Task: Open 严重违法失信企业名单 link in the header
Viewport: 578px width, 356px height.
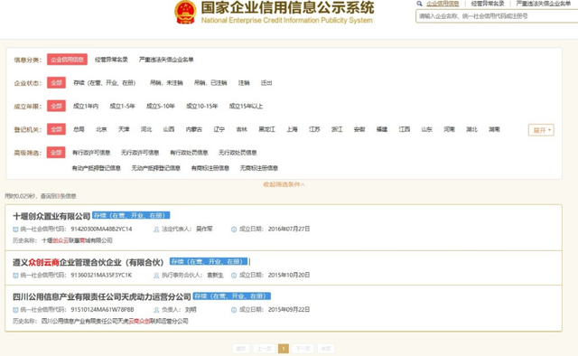Action: 544,4
